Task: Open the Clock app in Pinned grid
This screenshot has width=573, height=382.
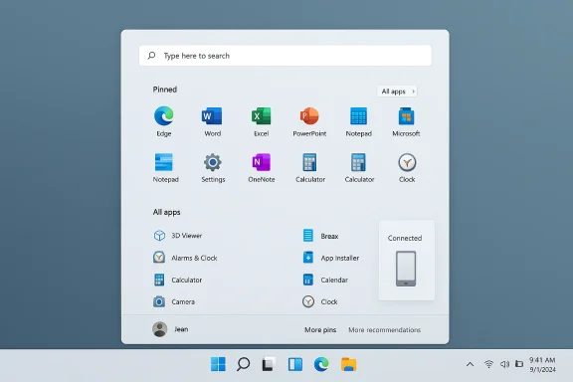Action: pyautogui.click(x=407, y=168)
